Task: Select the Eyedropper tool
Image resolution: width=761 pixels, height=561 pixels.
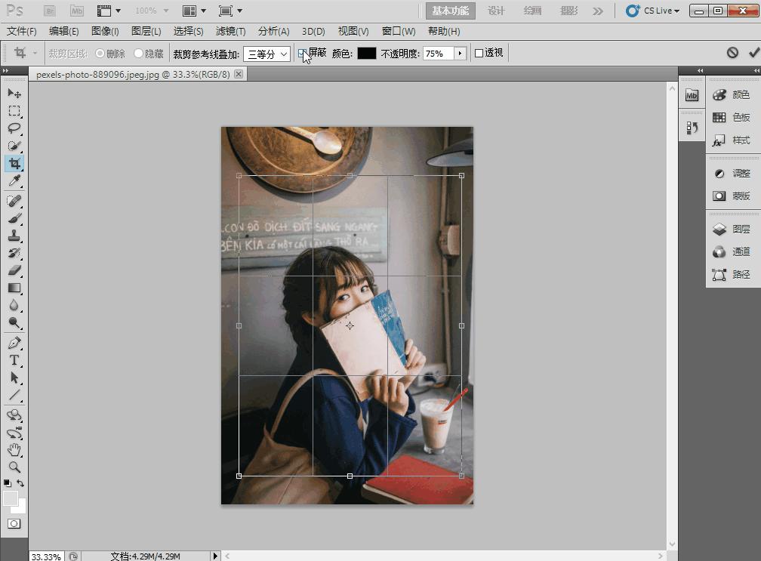Action: coord(14,181)
